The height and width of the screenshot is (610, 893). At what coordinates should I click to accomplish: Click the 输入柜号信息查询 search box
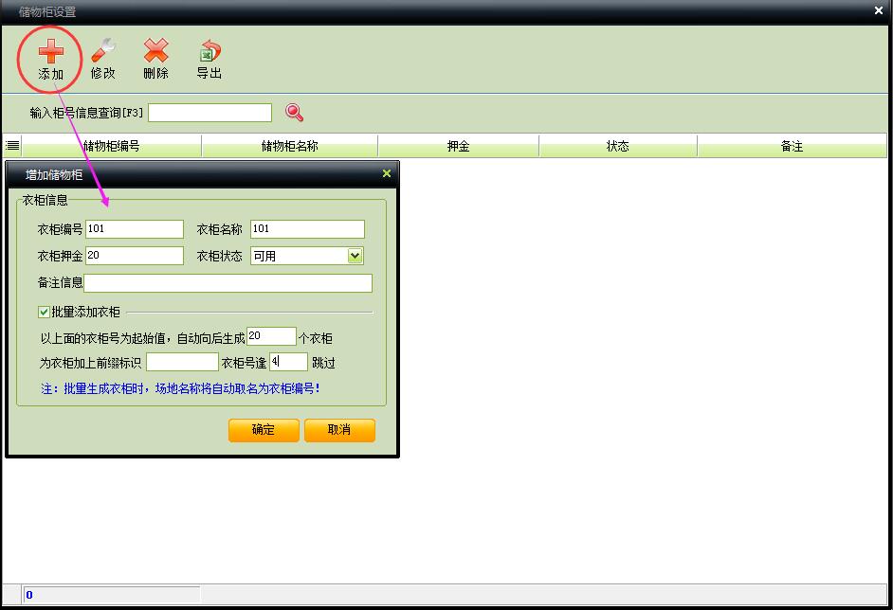coord(210,113)
